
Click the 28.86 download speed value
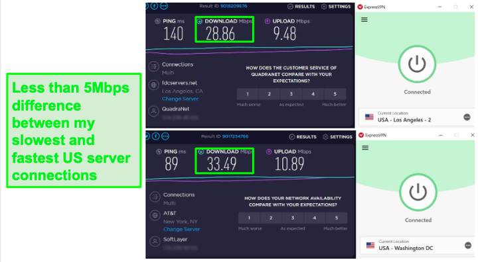coord(220,34)
